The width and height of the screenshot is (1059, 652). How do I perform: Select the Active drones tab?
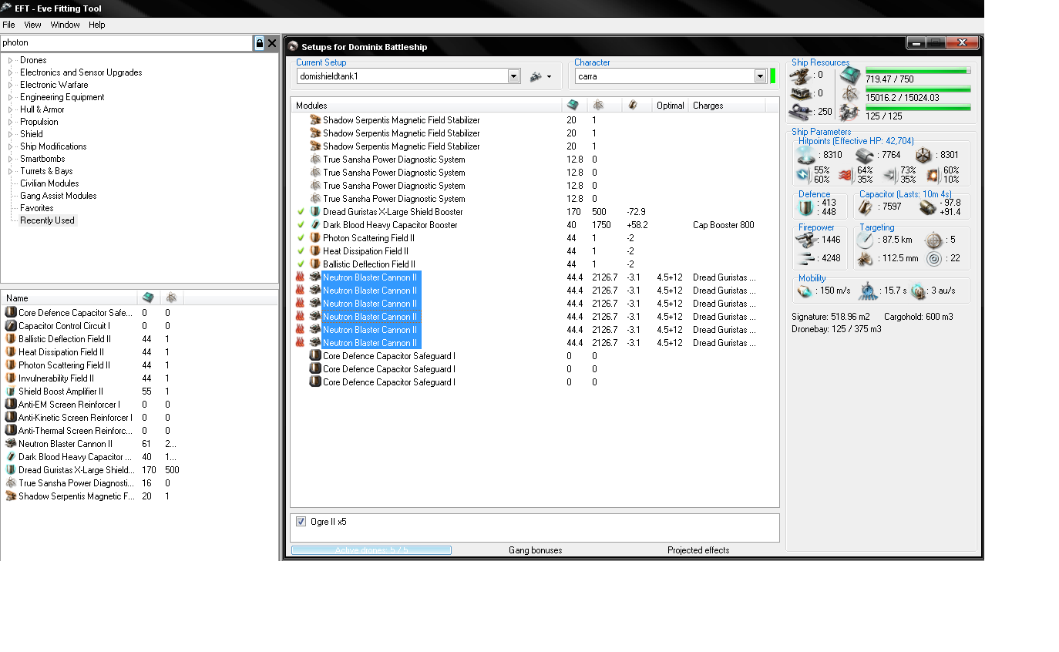click(x=371, y=550)
